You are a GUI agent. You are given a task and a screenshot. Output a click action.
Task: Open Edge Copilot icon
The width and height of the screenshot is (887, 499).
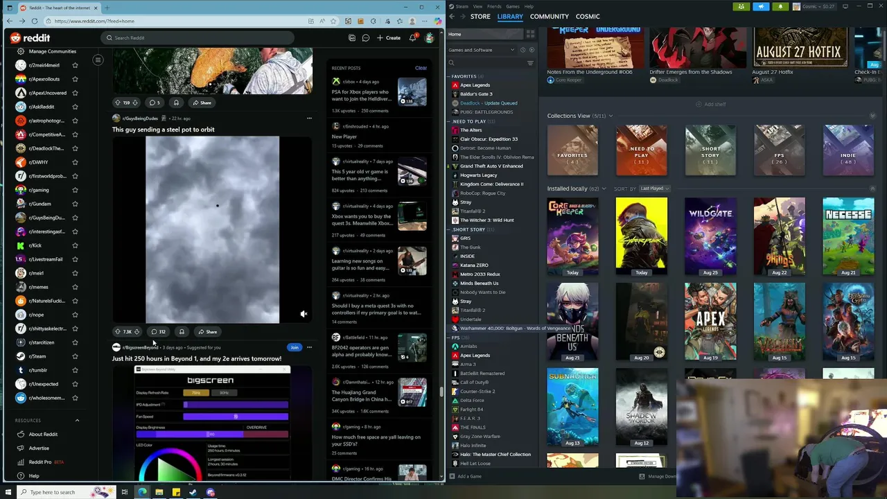[x=437, y=21]
